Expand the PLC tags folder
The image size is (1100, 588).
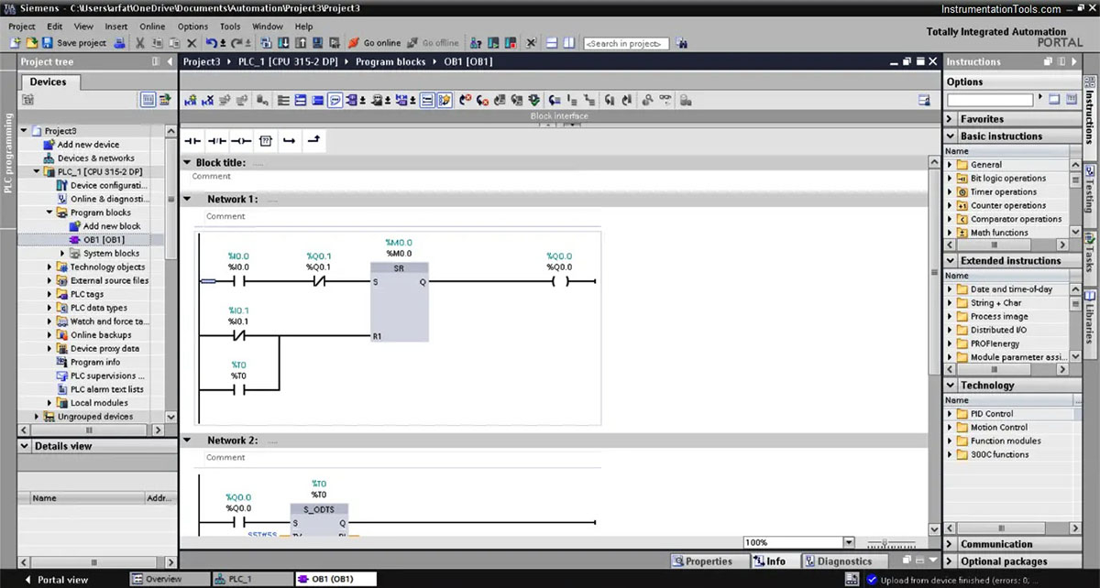(x=50, y=295)
